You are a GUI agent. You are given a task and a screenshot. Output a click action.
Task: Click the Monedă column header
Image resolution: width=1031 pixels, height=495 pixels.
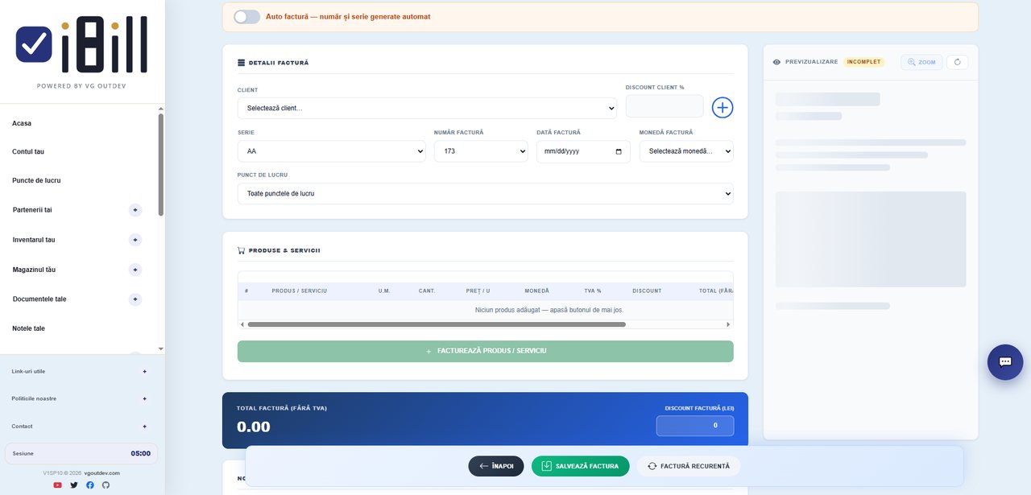pos(536,291)
